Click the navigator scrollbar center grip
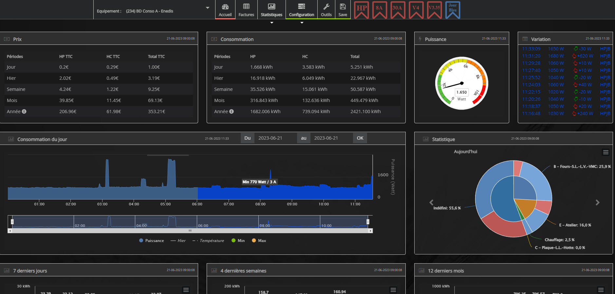 point(190,231)
